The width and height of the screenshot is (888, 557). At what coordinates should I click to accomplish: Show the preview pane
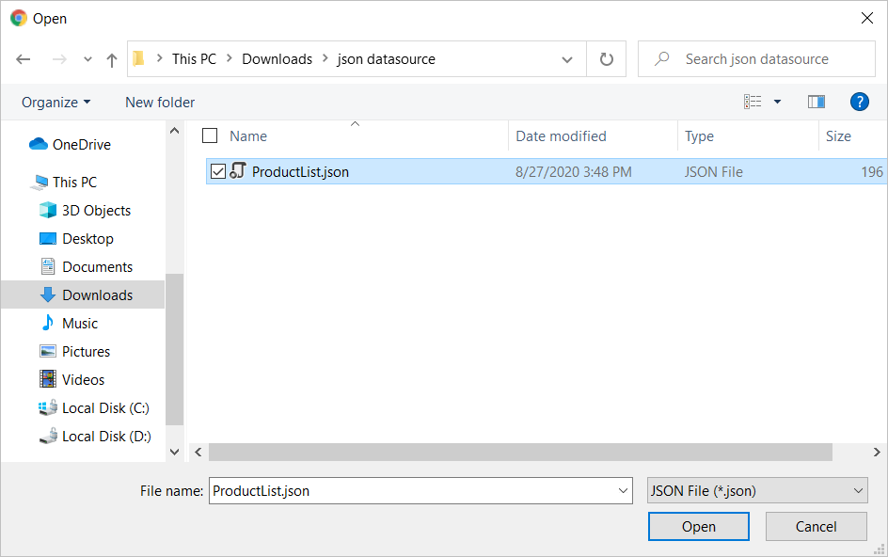point(816,102)
